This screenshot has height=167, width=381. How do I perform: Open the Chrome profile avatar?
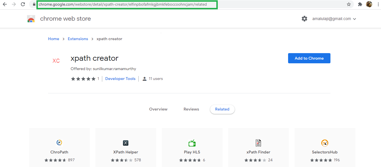point(369,4)
